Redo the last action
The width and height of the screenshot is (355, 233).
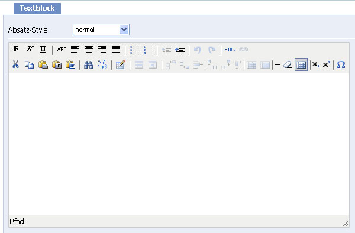click(212, 50)
